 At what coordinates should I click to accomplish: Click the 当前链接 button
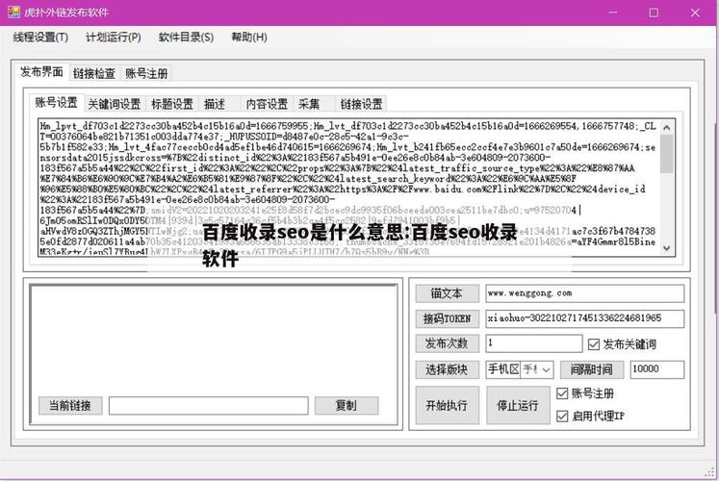(x=70, y=405)
